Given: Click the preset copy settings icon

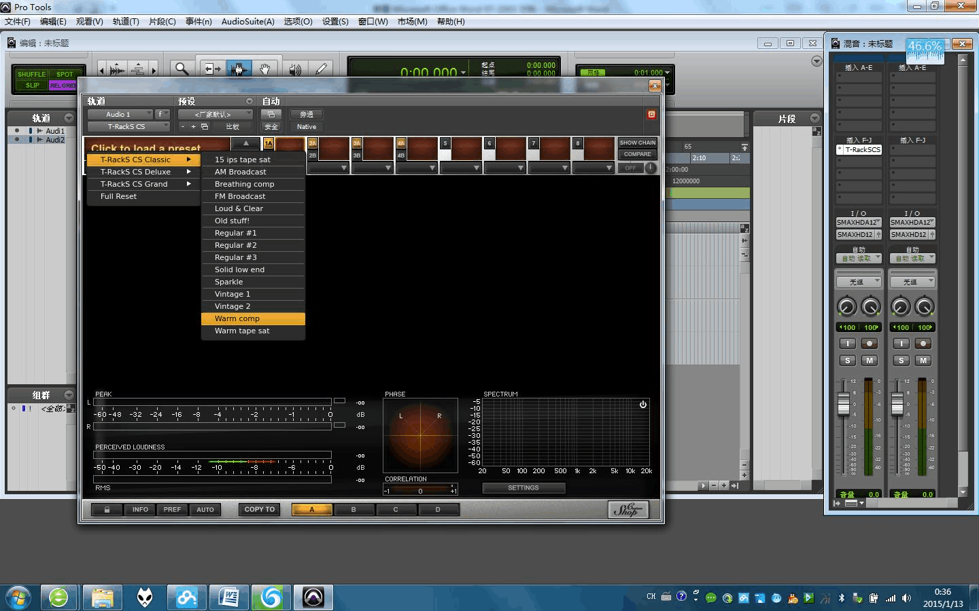Looking at the screenshot, I should [204, 127].
